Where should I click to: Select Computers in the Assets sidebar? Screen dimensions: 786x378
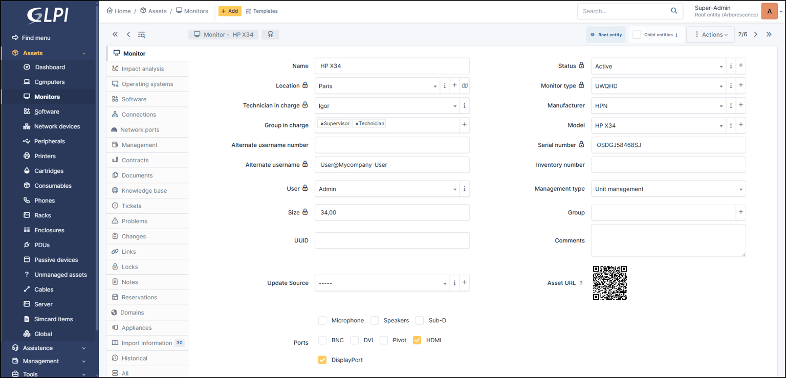[49, 82]
